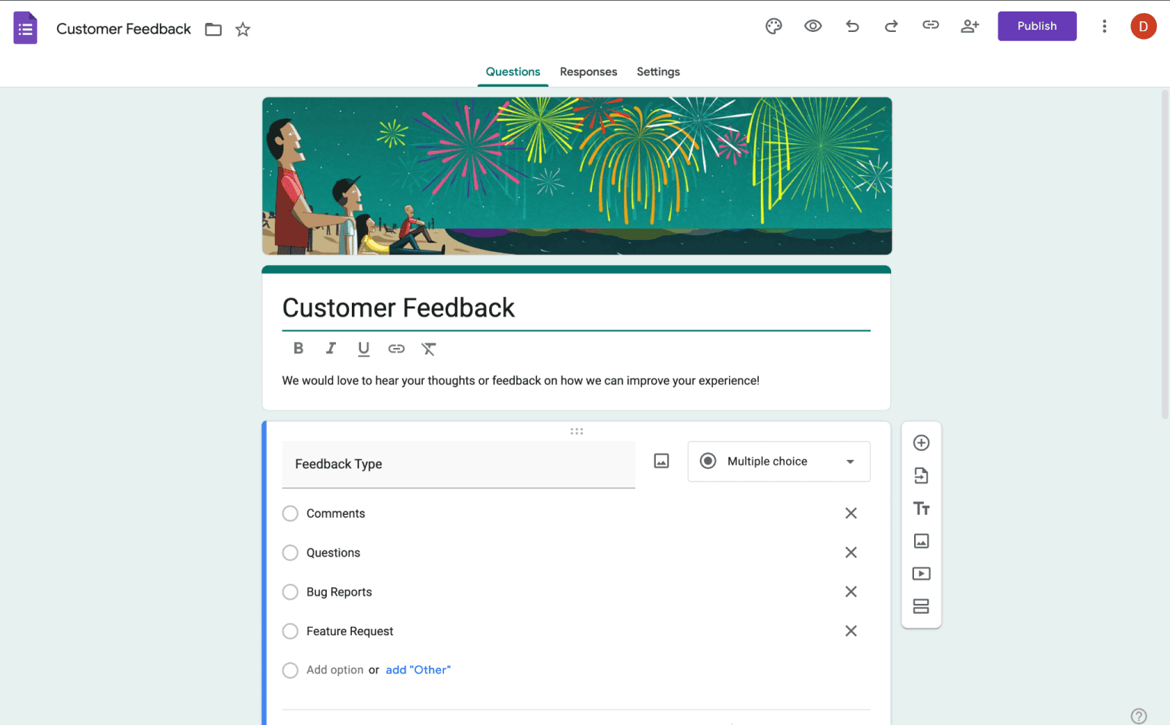
Task: Preview the form with eye icon
Action: 813,26
